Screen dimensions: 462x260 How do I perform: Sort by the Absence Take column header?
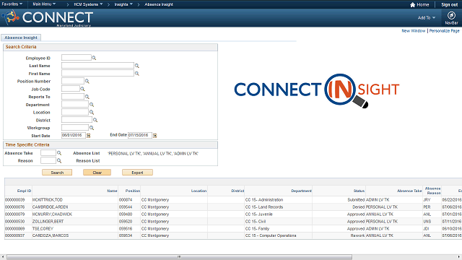[409, 191]
